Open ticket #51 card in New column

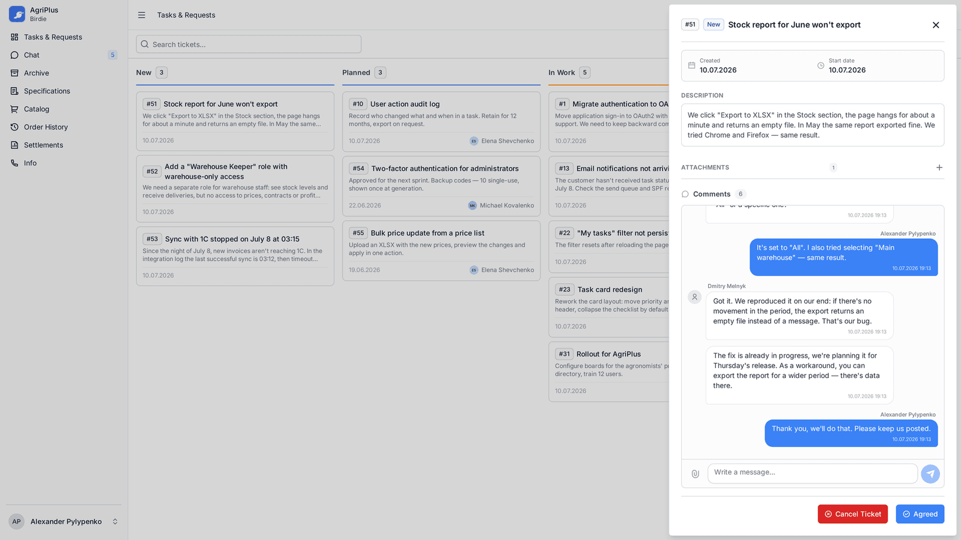click(x=235, y=121)
